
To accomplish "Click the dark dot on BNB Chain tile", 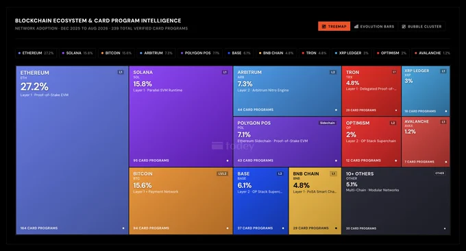I will click(x=336, y=228).
